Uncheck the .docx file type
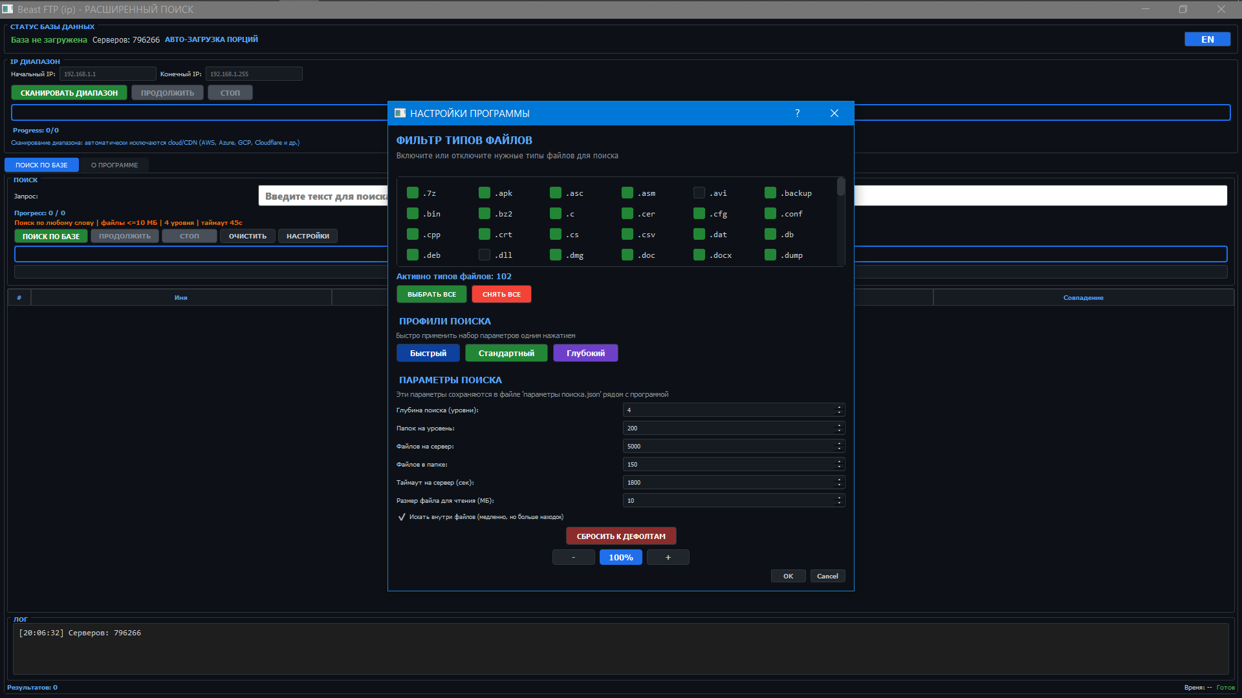 click(699, 255)
